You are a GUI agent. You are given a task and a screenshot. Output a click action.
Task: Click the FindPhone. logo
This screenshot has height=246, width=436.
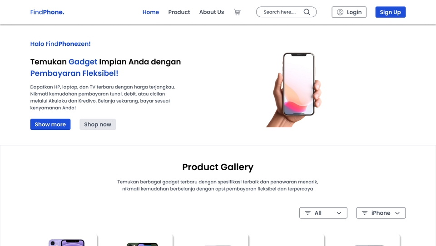tap(47, 12)
